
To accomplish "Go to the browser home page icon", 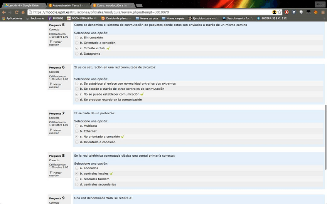I will 23,12.
